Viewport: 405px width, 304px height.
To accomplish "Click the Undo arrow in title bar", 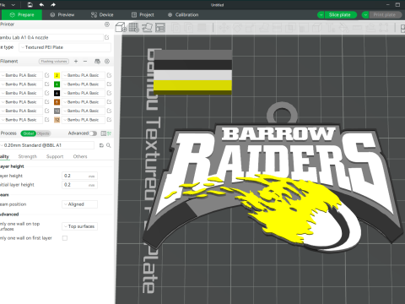I will click(41, 5).
